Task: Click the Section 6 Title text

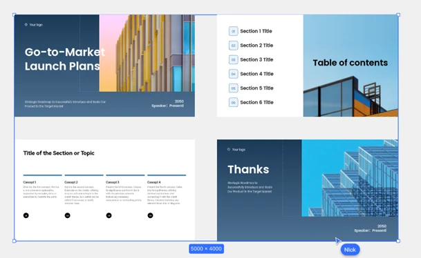Action: tap(256, 102)
